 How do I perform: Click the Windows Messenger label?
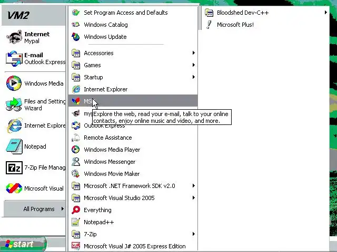click(x=110, y=162)
